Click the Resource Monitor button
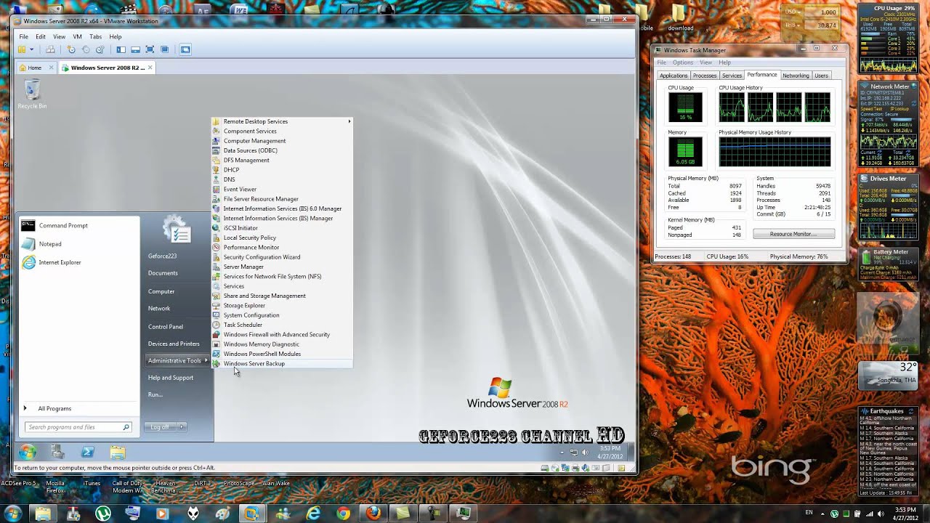This screenshot has width=930, height=523. coord(793,234)
